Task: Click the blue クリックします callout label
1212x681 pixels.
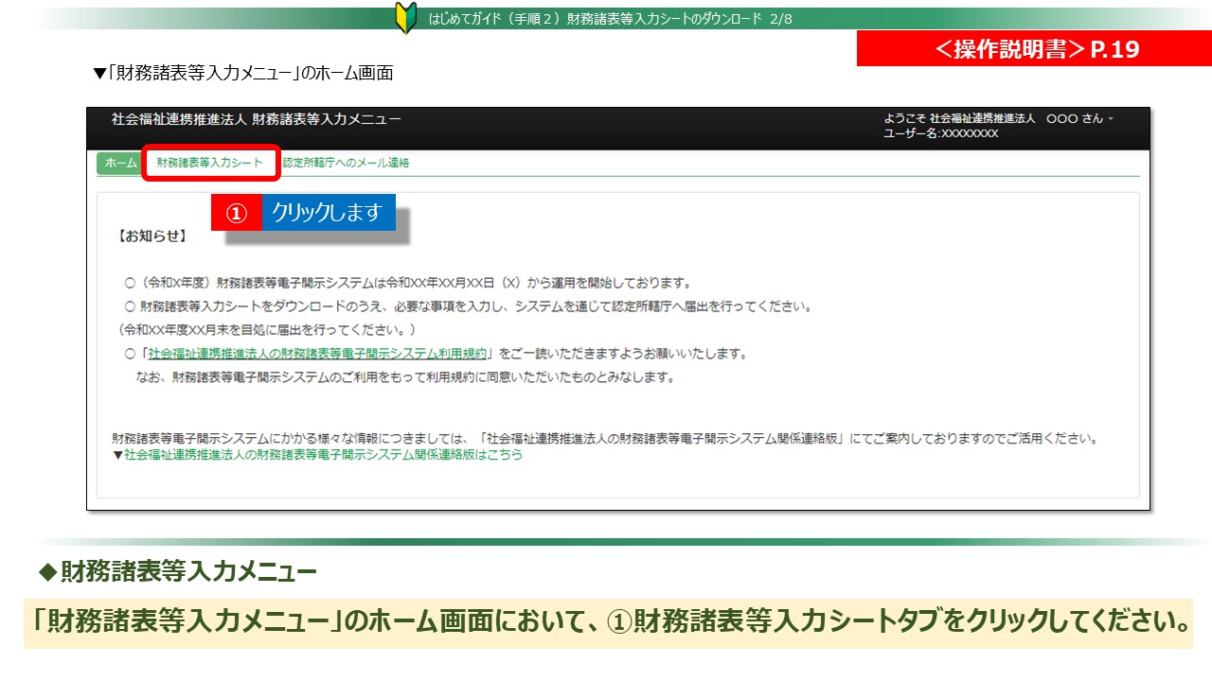Action: 327,213
